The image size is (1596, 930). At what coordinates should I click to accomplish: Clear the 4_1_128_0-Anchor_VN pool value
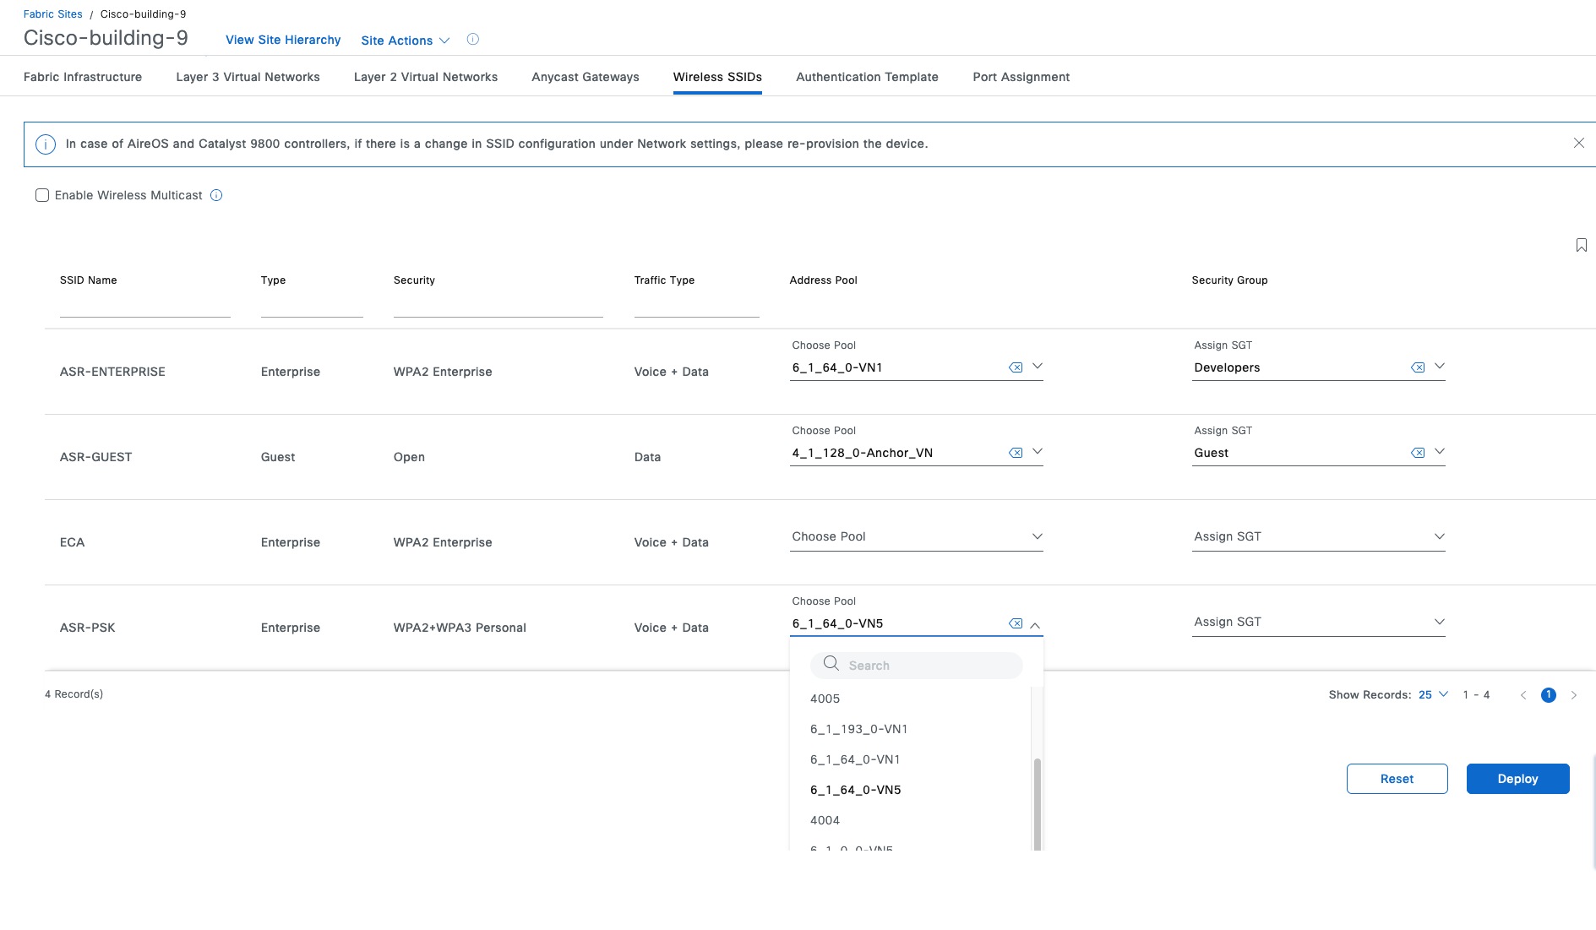[x=1016, y=452]
